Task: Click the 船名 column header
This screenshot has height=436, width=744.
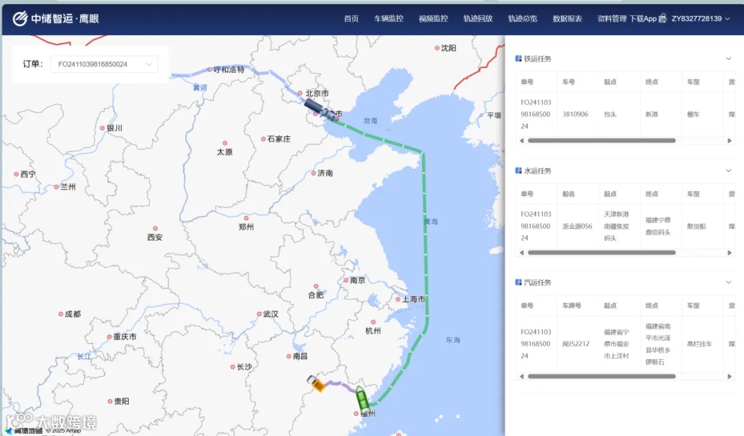Action: pos(568,194)
